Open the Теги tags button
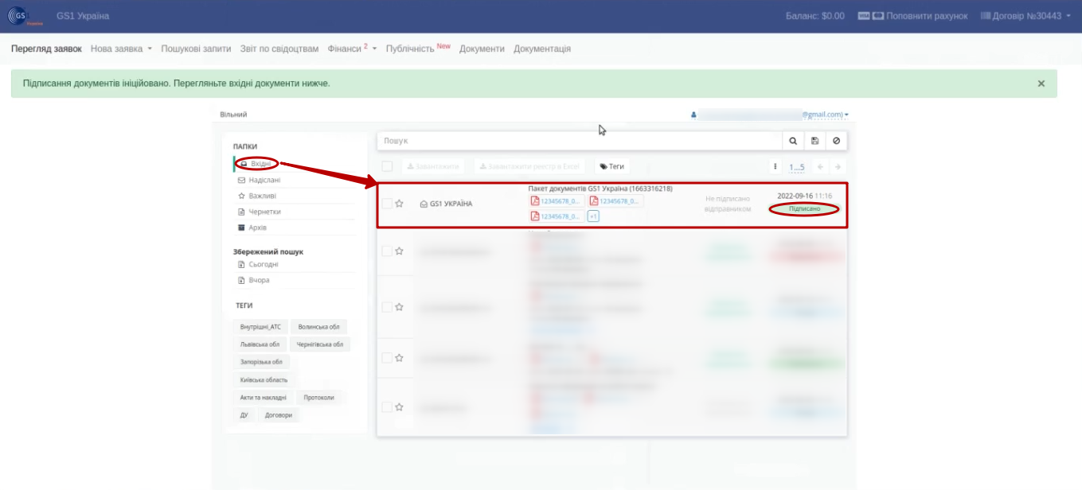This screenshot has height=490, width=1082. pos(612,166)
